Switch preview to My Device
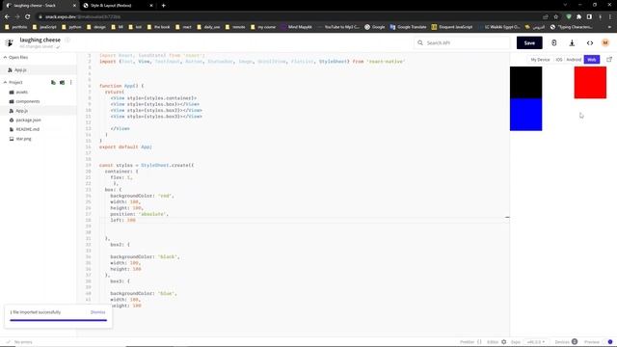The image size is (617, 347). pos(540,60)
